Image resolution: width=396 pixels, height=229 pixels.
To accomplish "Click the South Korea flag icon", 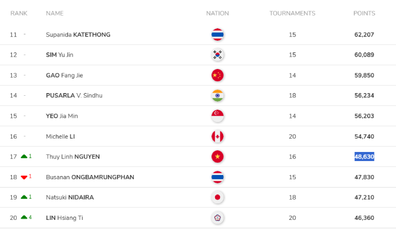I will pos(217,55).
